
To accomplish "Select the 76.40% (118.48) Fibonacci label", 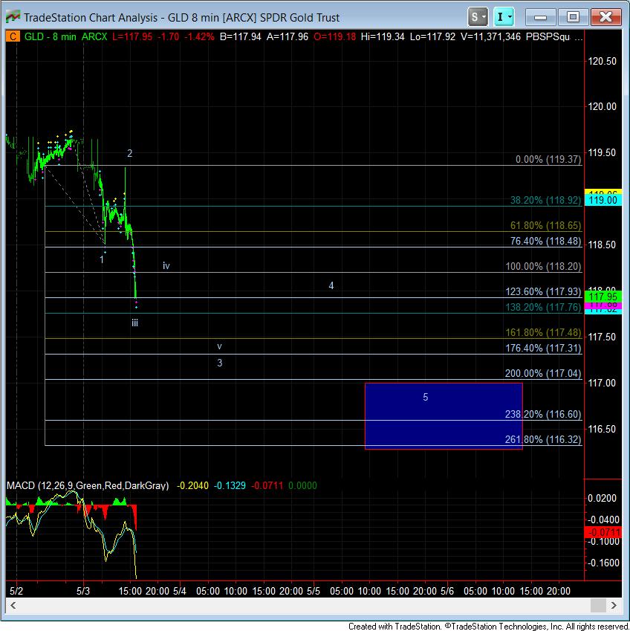I will point(545,241).
